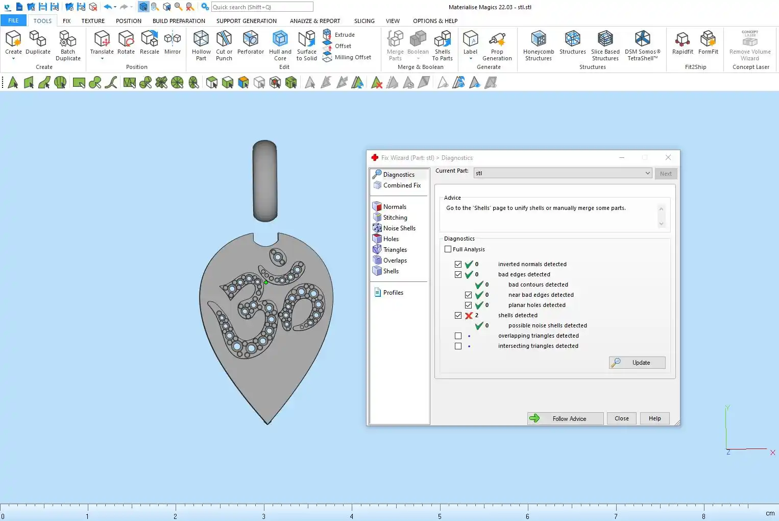
Task: Open the Analyze & Report tab
Action: [x=314, y=21]
